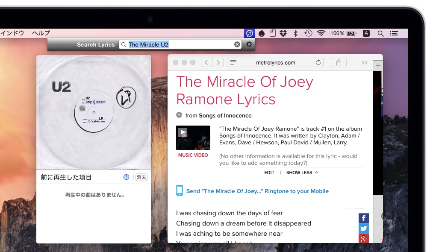Click the line Chasing down a dream
436x252 pixels.
point(244,223)
